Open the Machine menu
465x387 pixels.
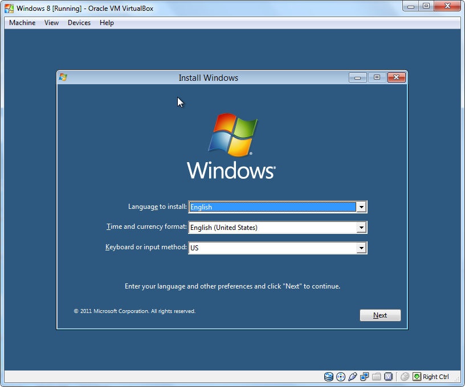tap(22, 23)
